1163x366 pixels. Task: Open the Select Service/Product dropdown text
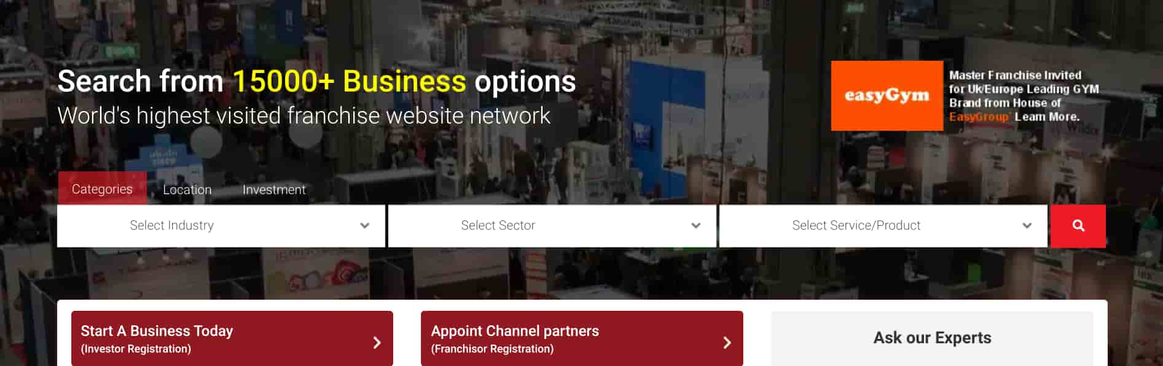(856, 225)
